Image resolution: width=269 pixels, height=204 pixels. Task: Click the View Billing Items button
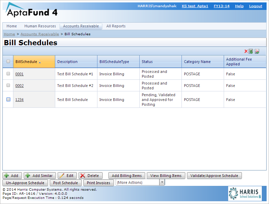pyautogui.click(x=166, y=176)
